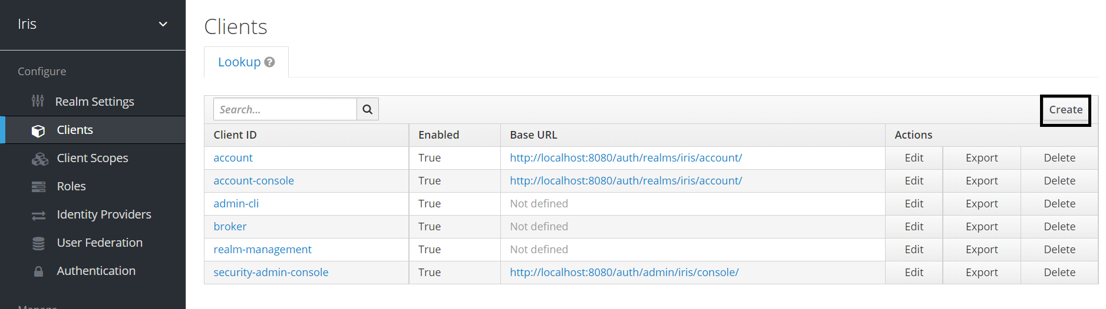Click the Roles icon in sidebar
Image resolution: width=1106 pixels, height=309 pixels.
click(x=38, y=187)
